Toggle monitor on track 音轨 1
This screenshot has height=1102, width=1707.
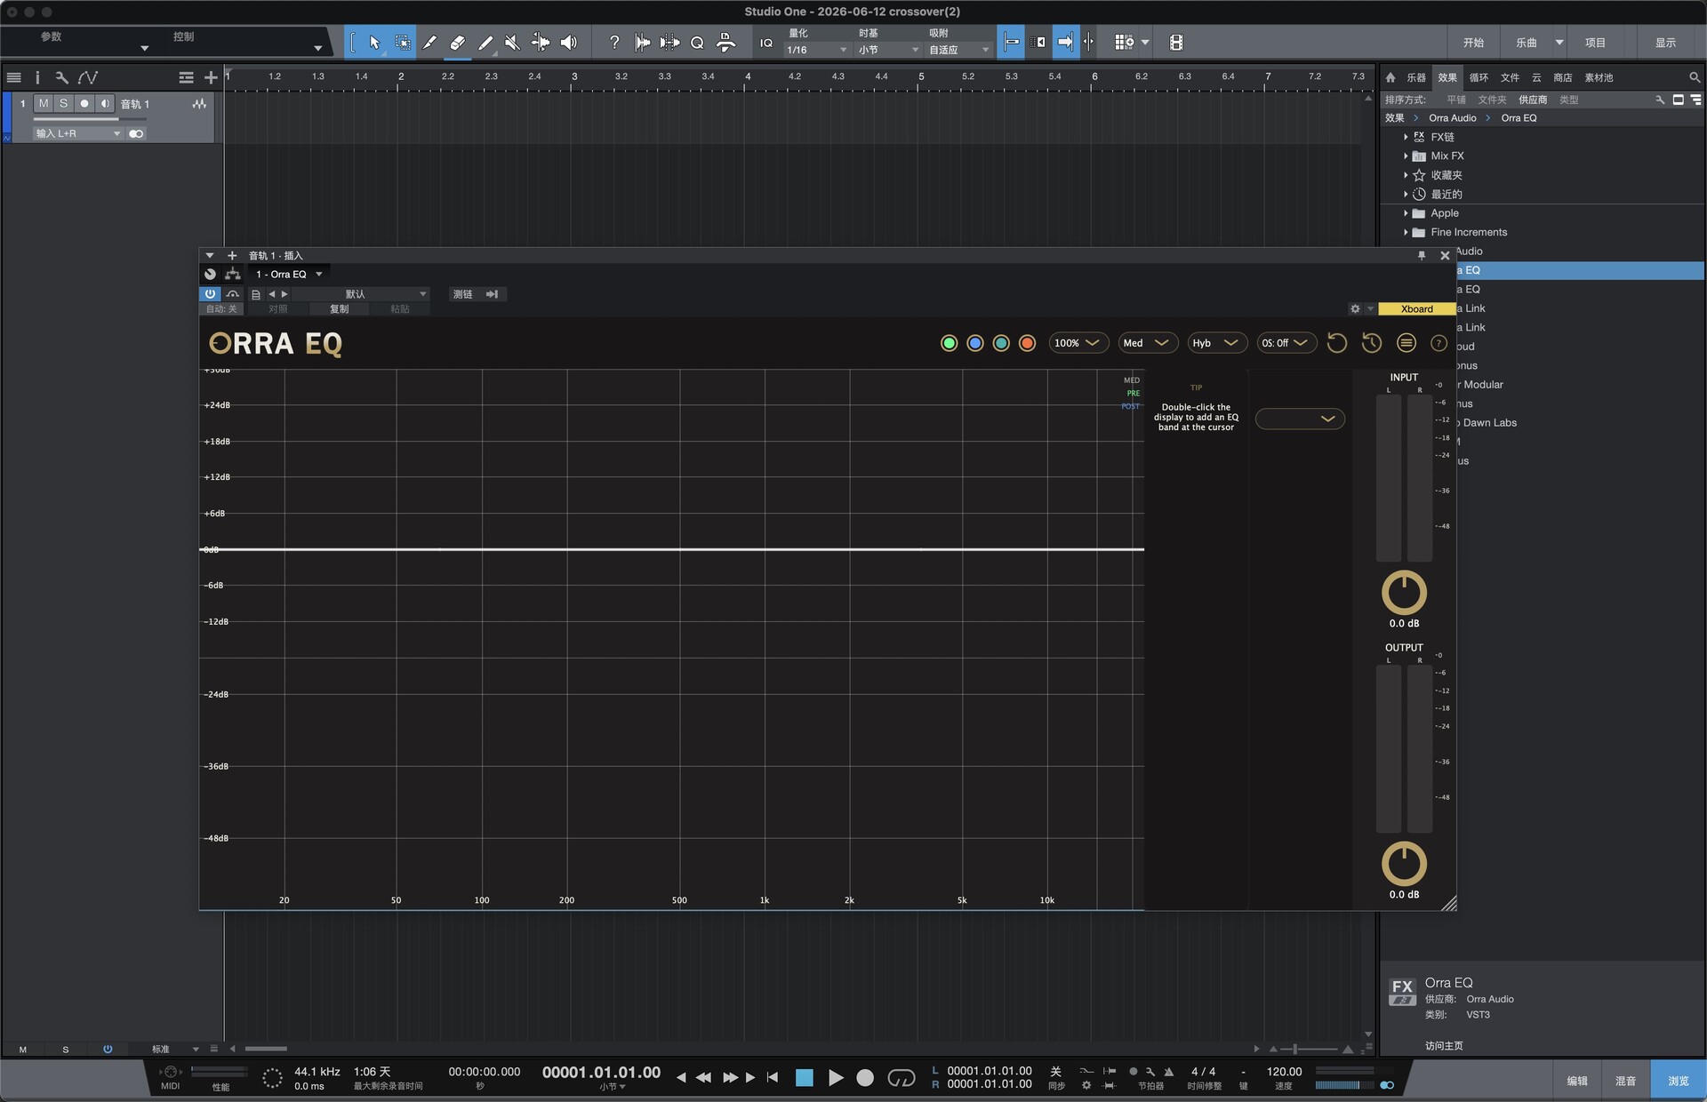point(105,104)
